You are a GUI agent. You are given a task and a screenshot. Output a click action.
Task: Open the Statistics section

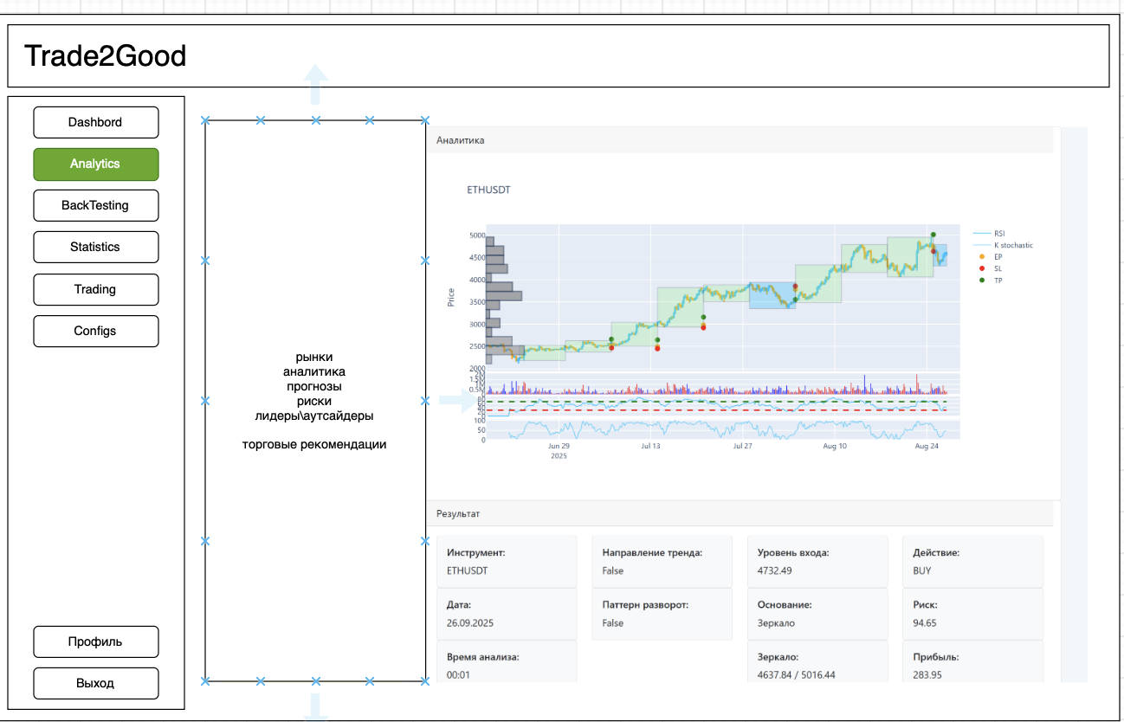(x=95, y=247)
